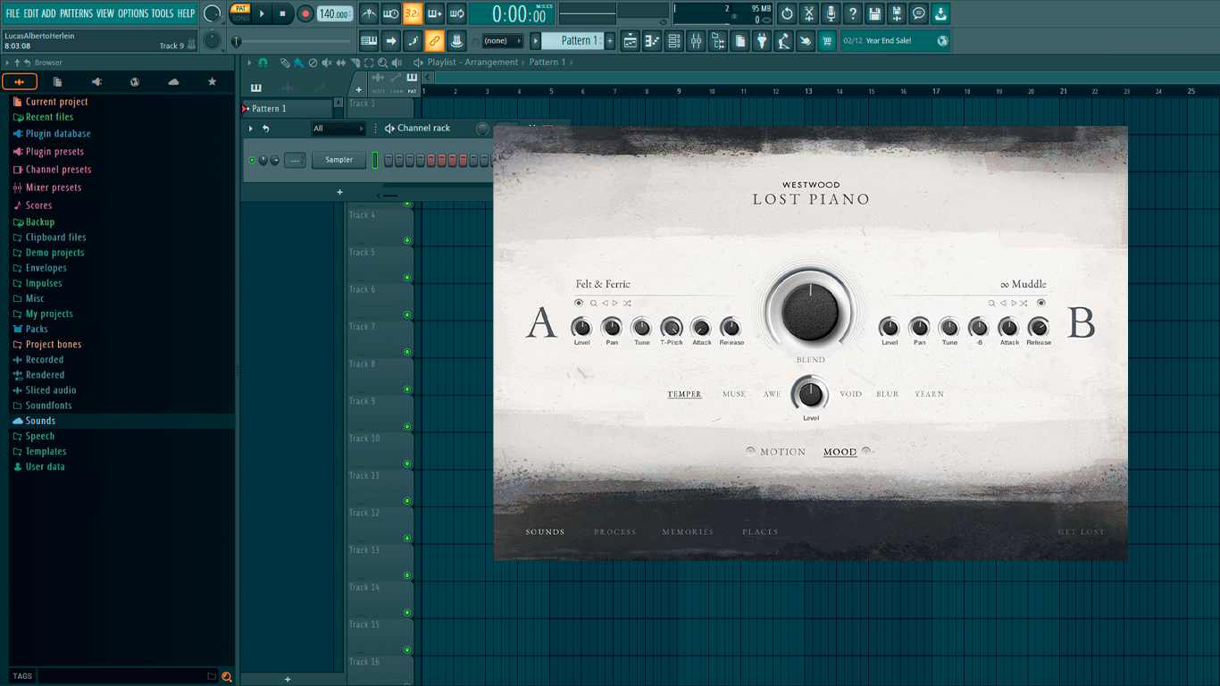Click the orange link multilink controllers icon
Viewport: 1220px width, 686px height.
tap(435, 40)
